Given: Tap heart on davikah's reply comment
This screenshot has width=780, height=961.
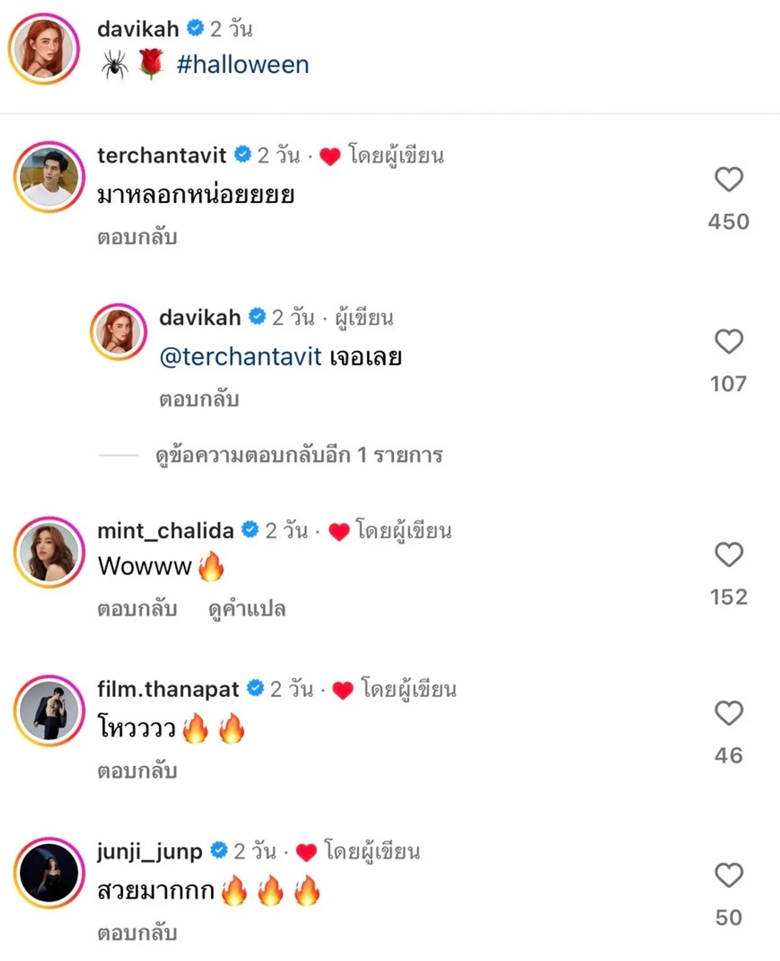Looking at the screenshot, I should 728,342.
